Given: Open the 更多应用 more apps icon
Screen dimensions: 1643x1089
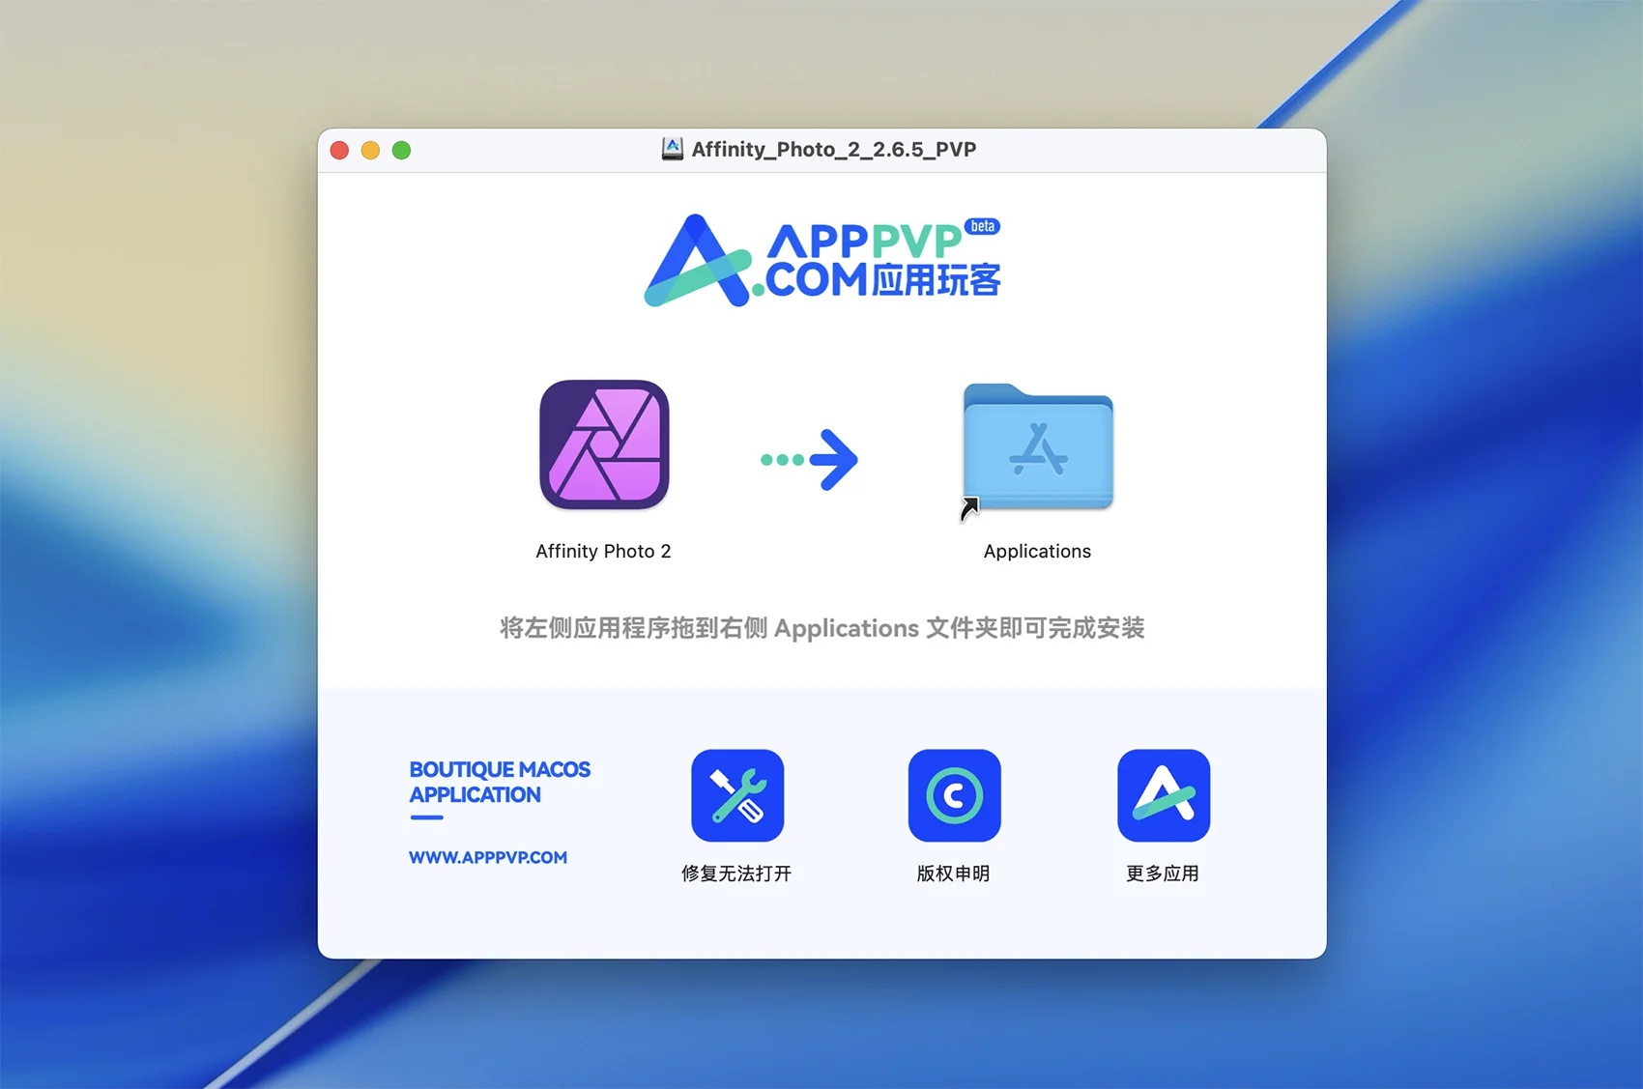Looking at the screenshot, I should (x=1163, y=795).
